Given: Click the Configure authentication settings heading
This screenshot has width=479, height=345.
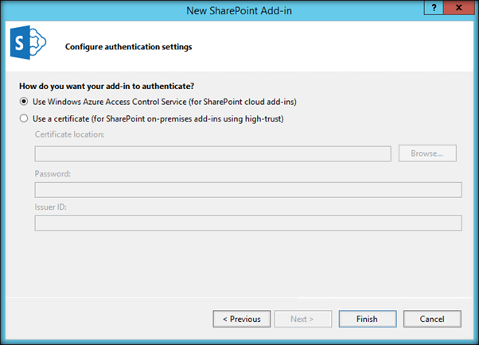Looking at the screenshot, I should coord(128,47).
